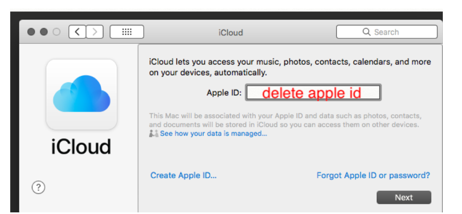
Task: Click the back navigation arrow
Action: [x=78, y=32]
